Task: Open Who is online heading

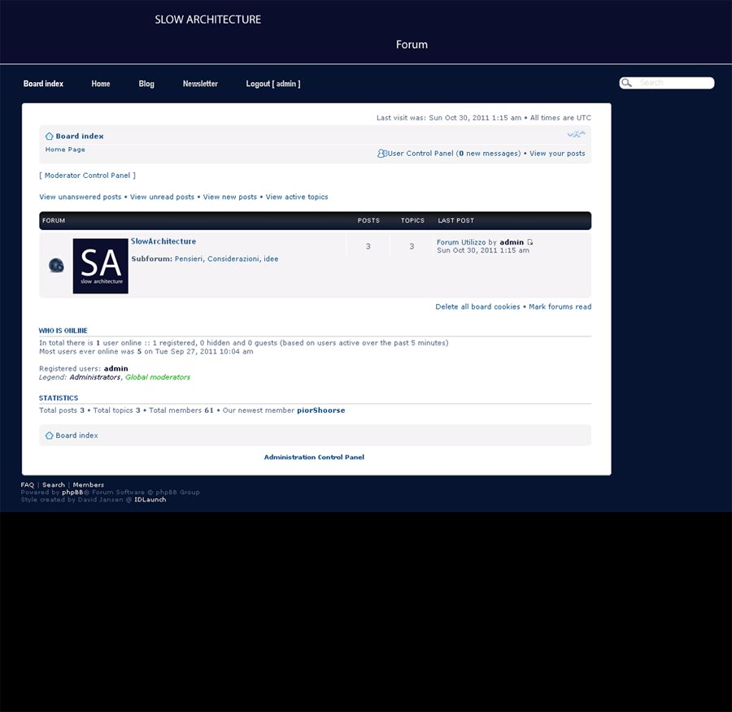Action: [63, 330]
